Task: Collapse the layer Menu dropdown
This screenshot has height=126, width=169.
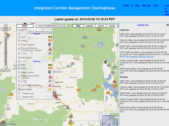Action: (x=25, y=26)
